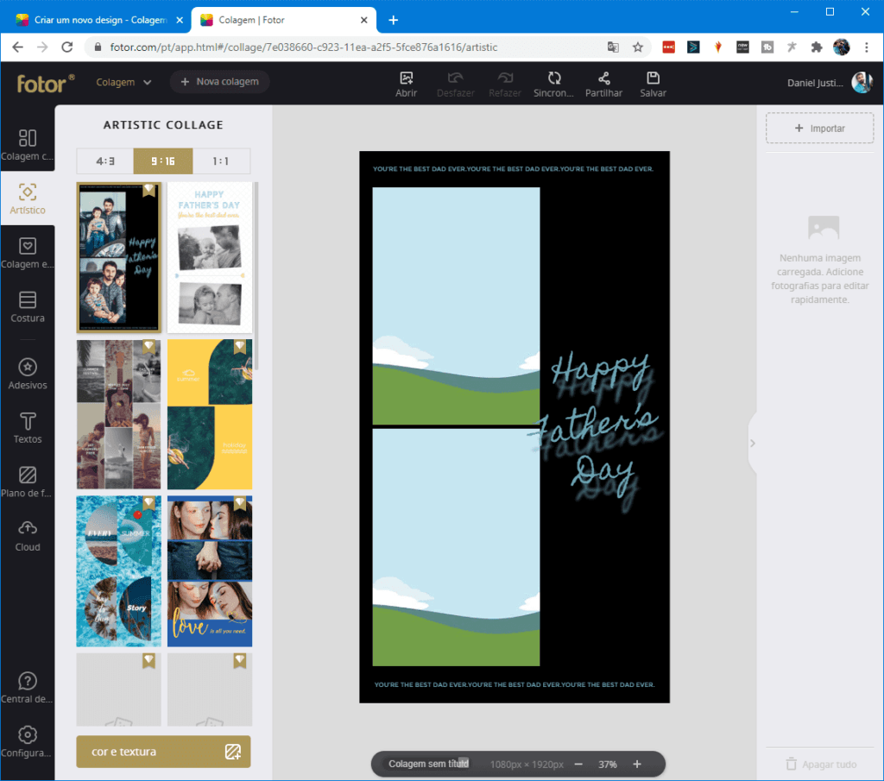Open the Plano de fundo panel

coord(28,482)
